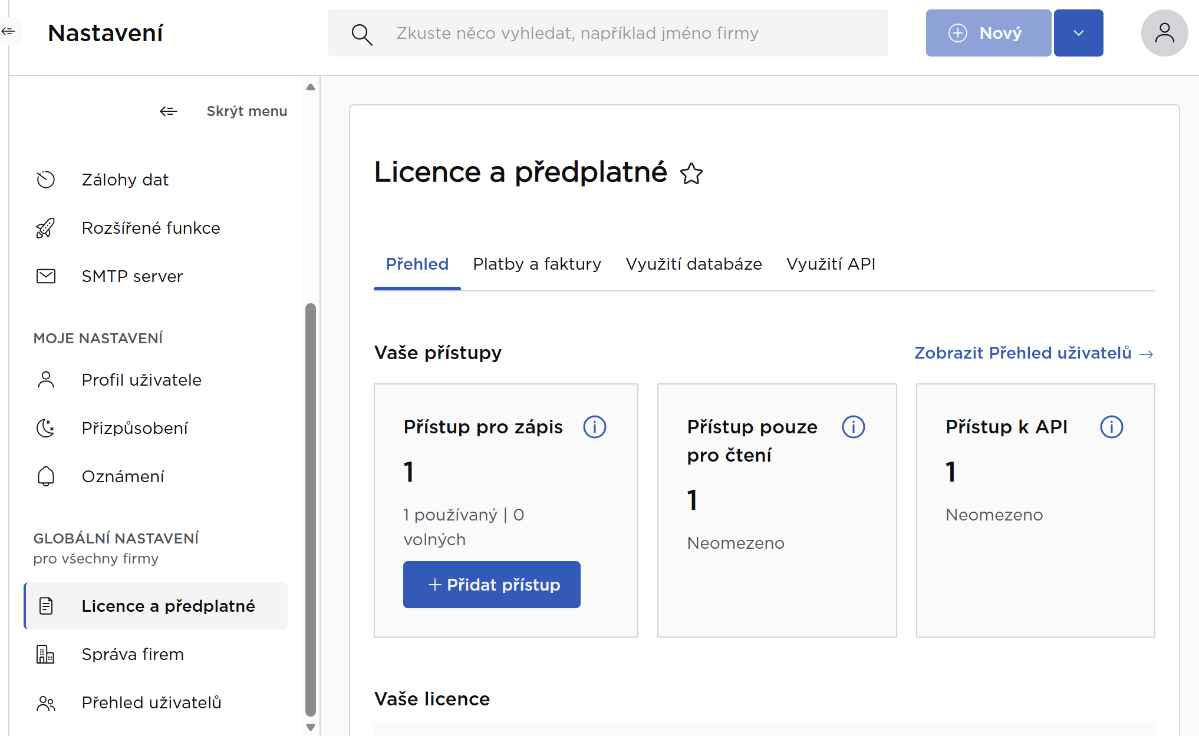
Task: Click the favorite star next to Licence a předplatné
Action: click(x=691, y=174)
